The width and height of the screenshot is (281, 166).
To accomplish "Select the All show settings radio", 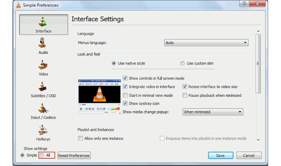I will (x=42, y=155).
